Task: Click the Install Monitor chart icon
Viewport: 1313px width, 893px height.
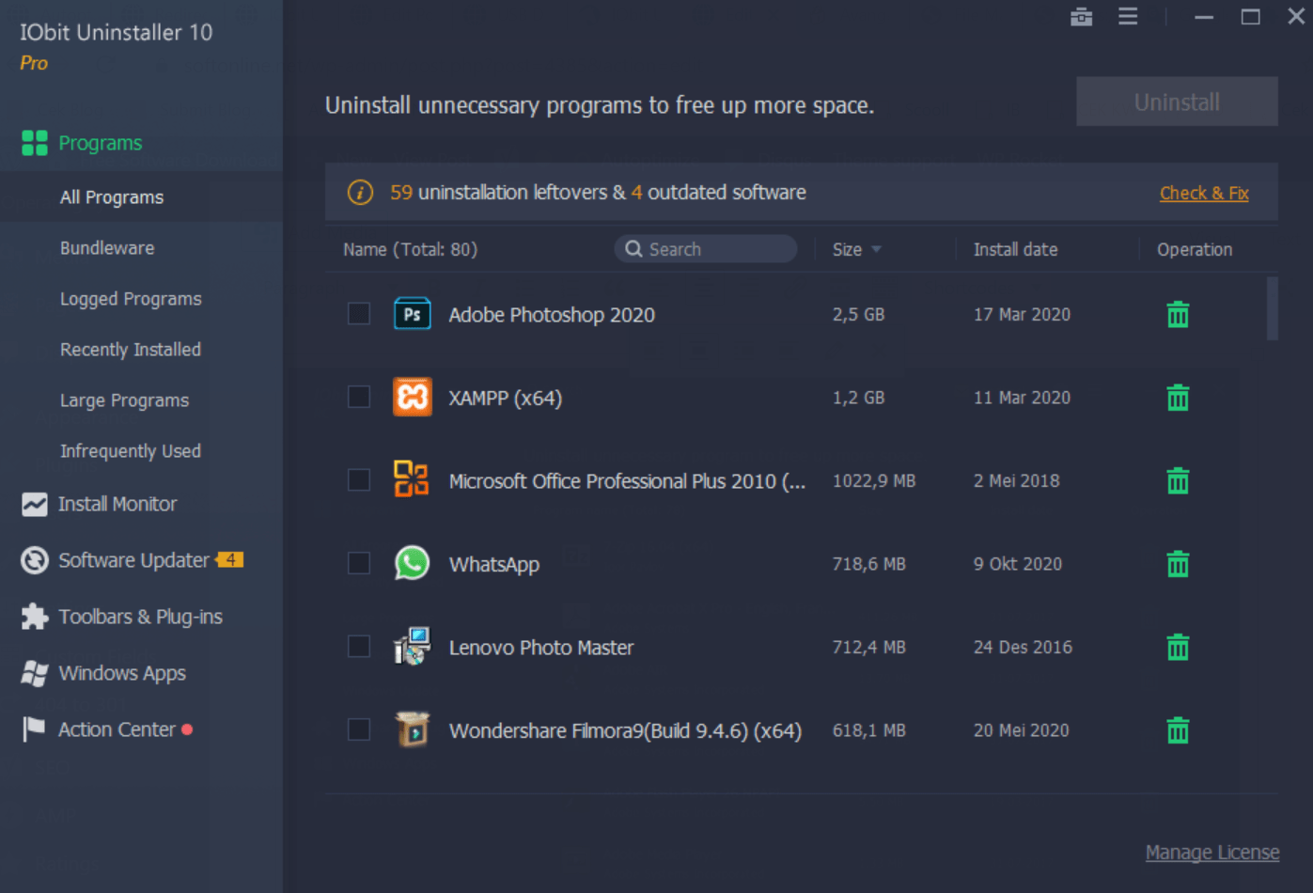Action: click(35, 505)
